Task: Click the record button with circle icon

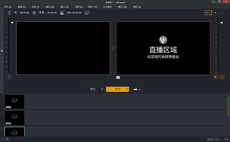Action: click(x=34, y=13)
